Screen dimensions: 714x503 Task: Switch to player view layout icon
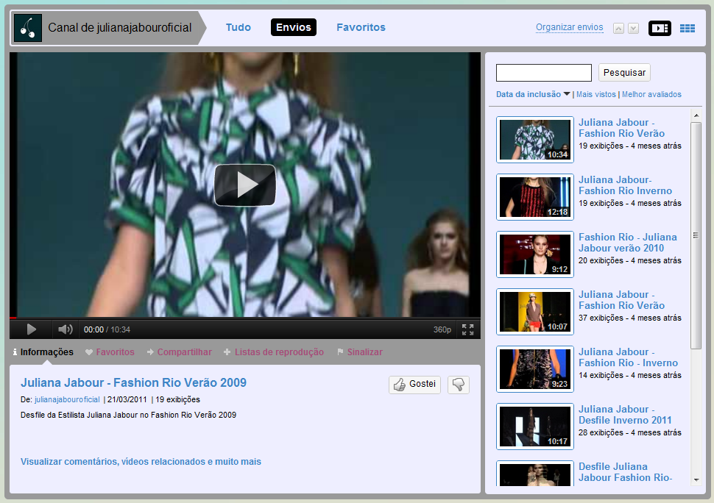660,28
